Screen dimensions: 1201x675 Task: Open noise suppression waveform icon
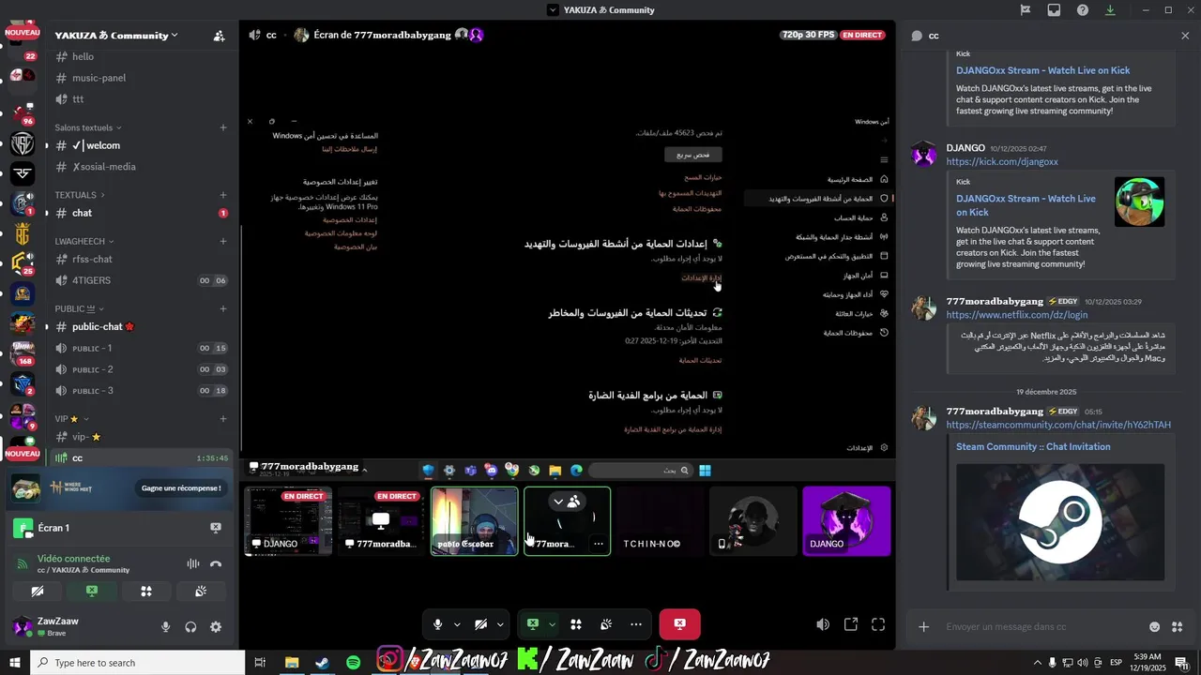193,564
